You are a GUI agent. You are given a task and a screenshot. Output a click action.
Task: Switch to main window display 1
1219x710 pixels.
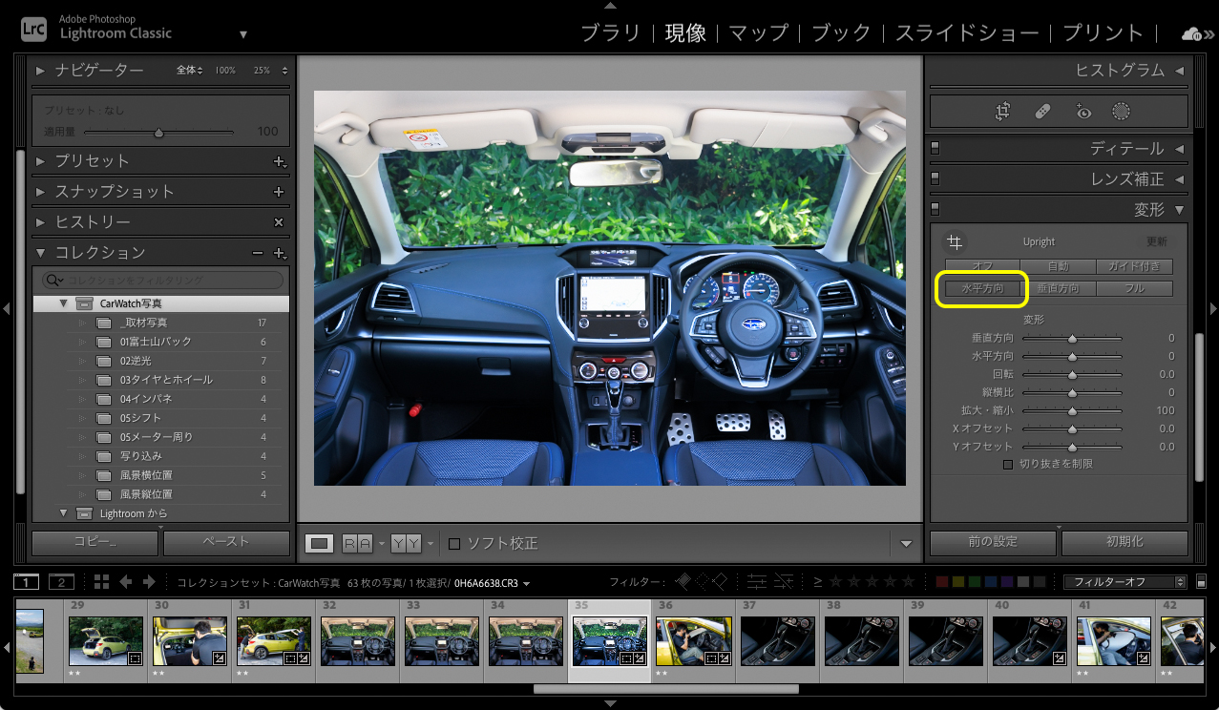point(26,582)
